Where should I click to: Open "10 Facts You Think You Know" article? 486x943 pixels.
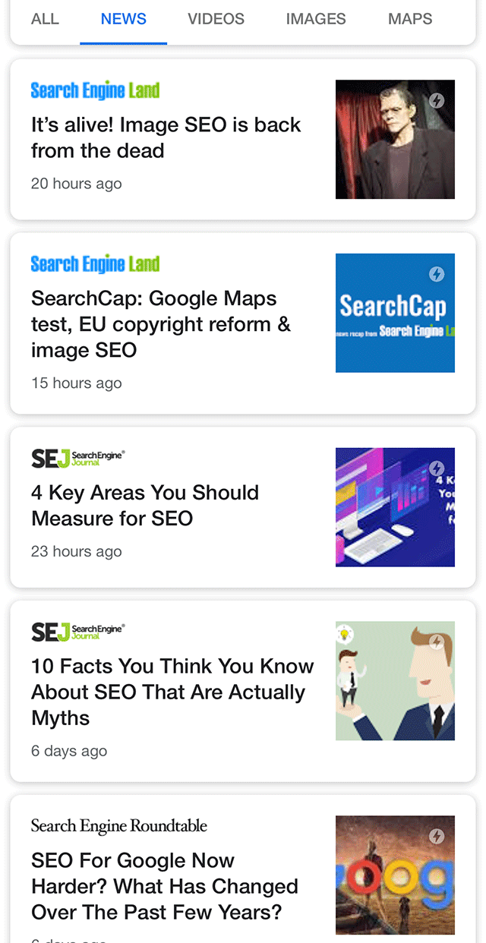point(172,692)
